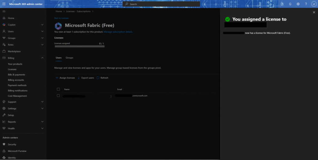Switch to the Groups tab
The image size is (318, 160).
pos(69,58)
